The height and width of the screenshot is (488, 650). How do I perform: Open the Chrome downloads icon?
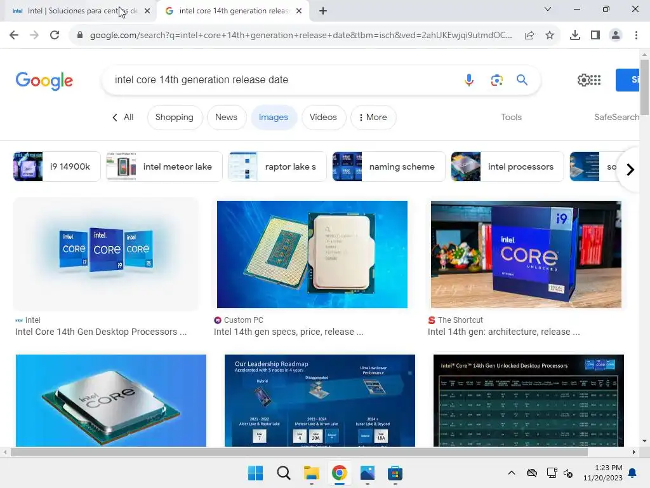575,36
